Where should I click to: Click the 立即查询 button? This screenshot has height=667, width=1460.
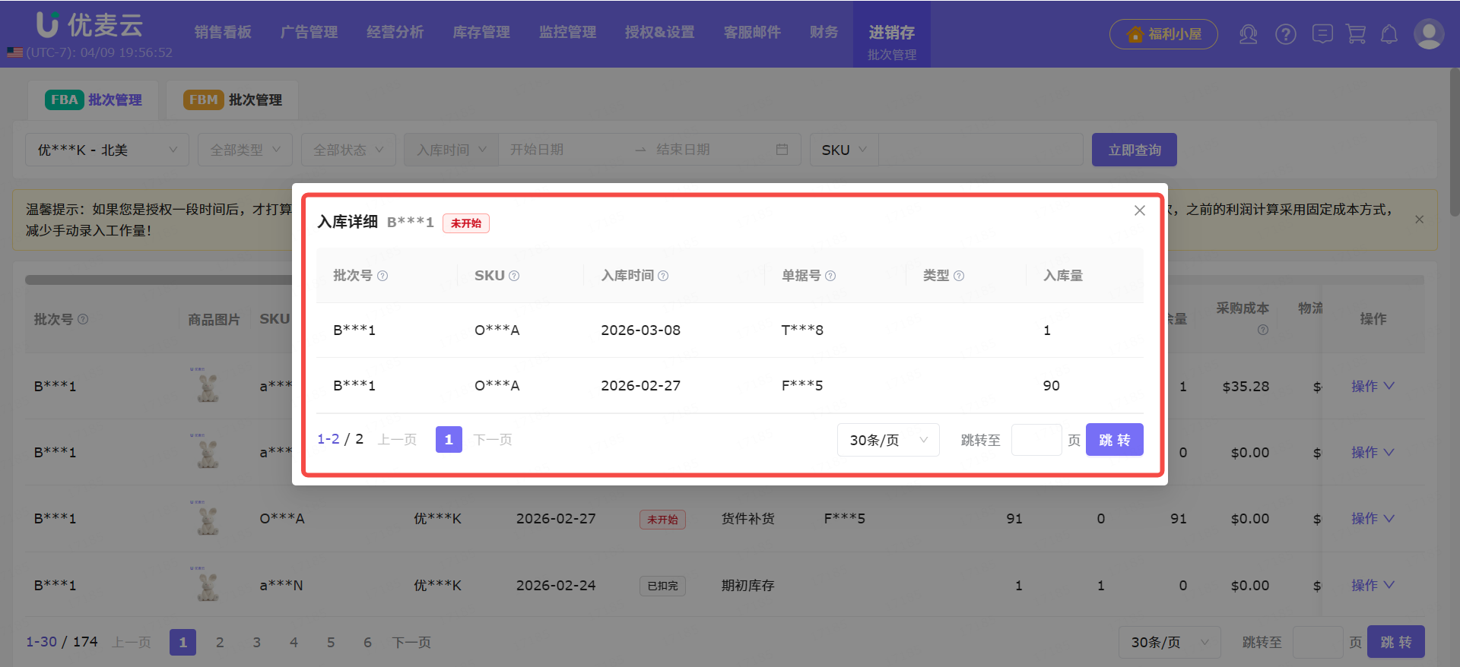click(x=1134, y=150)
